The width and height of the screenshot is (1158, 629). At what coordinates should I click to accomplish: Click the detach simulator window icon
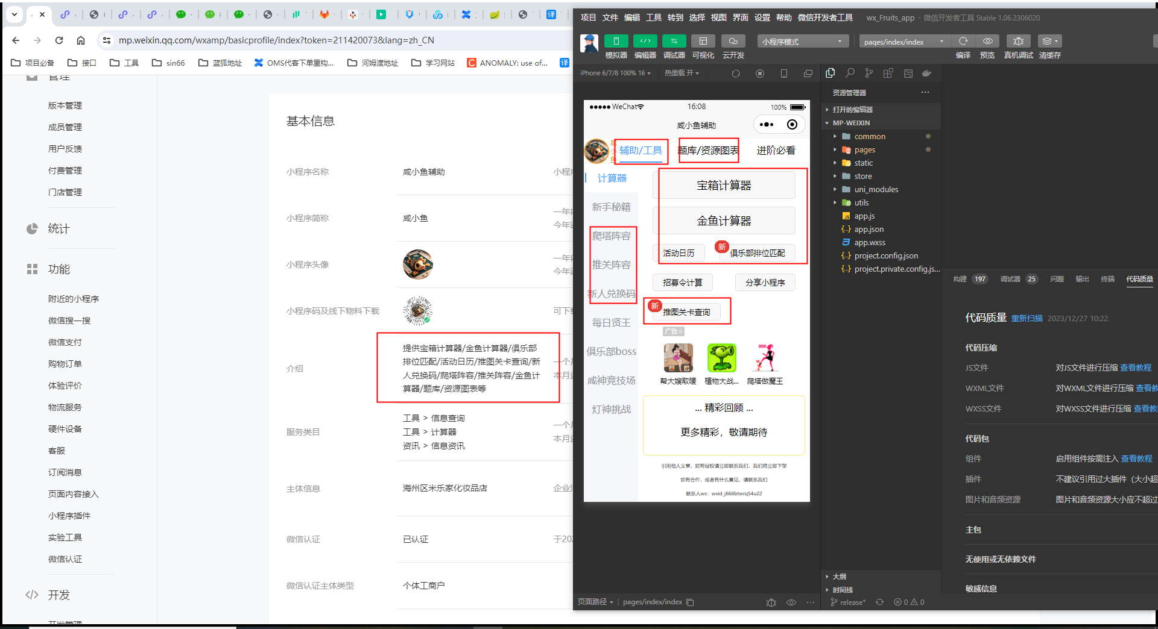click(x=808, y=74)
